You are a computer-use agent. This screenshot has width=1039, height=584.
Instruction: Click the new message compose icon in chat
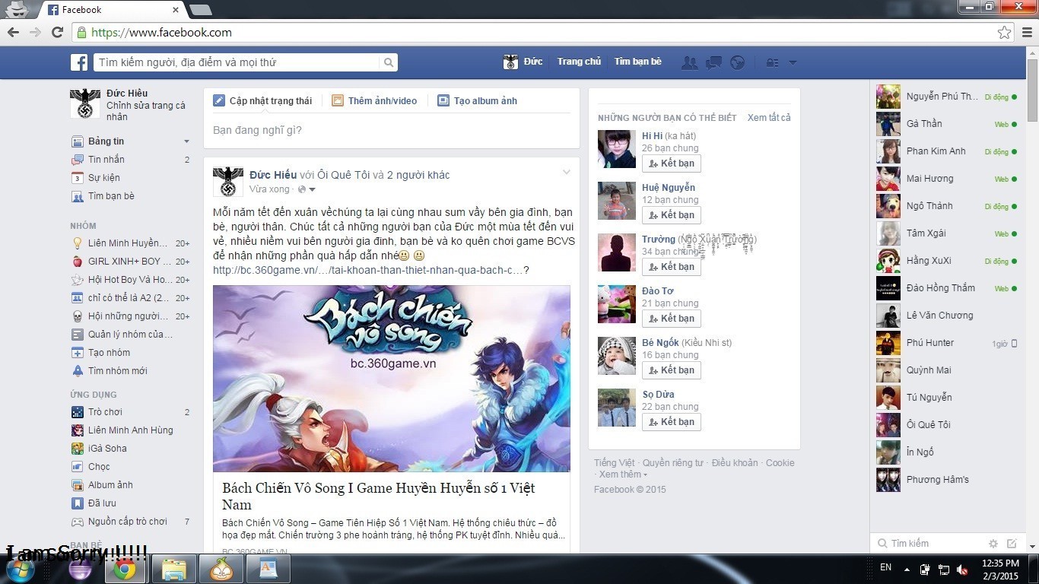[x=1012, y=544]
